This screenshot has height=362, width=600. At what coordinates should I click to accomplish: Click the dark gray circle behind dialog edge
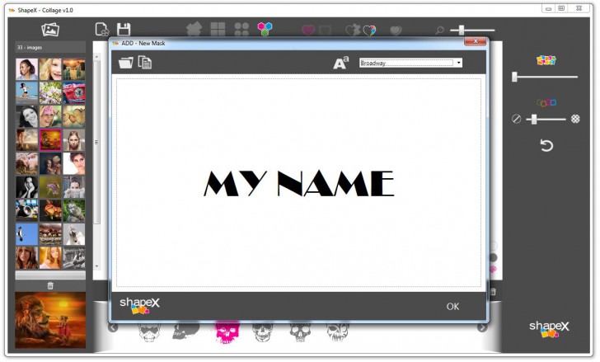pos(493,257)
